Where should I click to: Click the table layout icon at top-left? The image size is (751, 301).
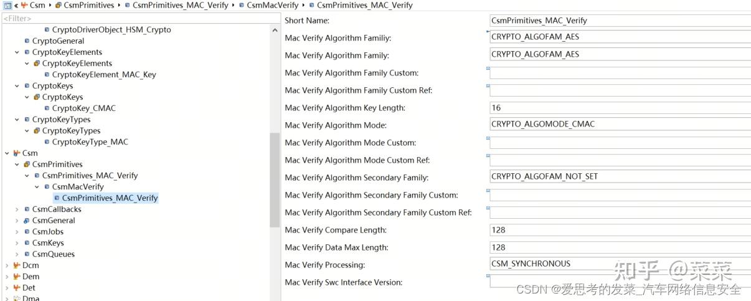click(7, 6)
